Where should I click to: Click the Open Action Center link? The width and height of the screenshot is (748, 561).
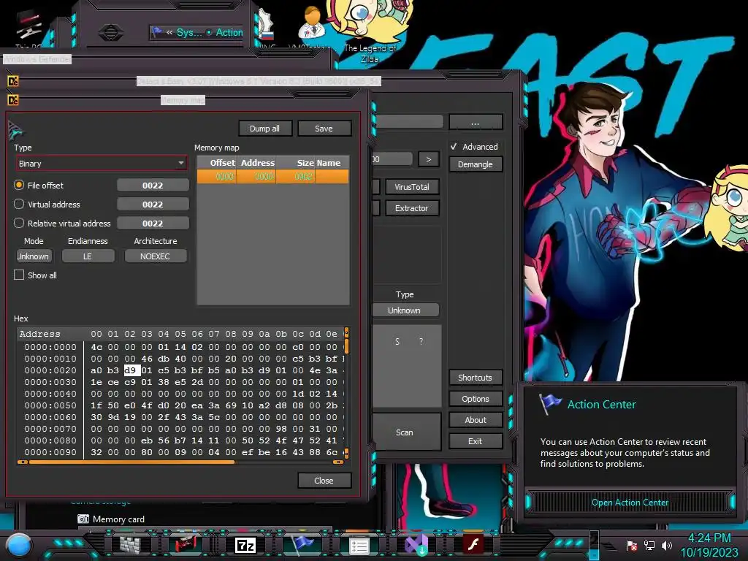point(630,503)
